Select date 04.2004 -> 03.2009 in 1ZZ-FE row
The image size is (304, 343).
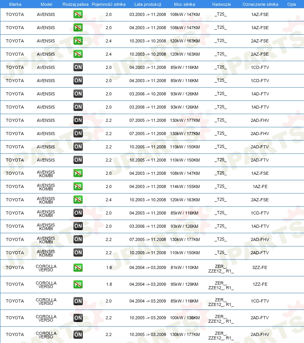(x=148, y=284)
